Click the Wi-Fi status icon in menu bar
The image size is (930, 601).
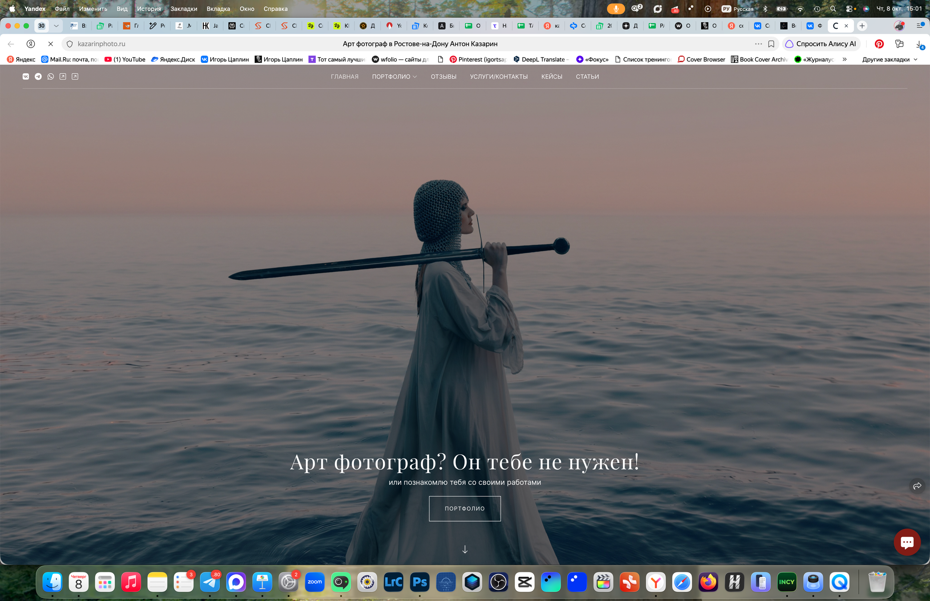click(x=800, y=9)
